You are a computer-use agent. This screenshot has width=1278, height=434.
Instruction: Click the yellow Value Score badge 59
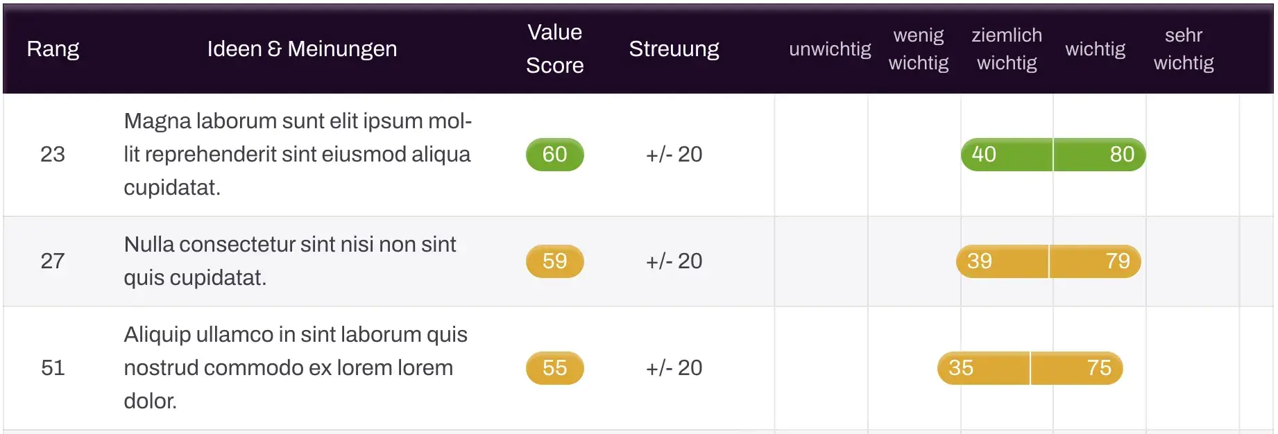point(554,261)
